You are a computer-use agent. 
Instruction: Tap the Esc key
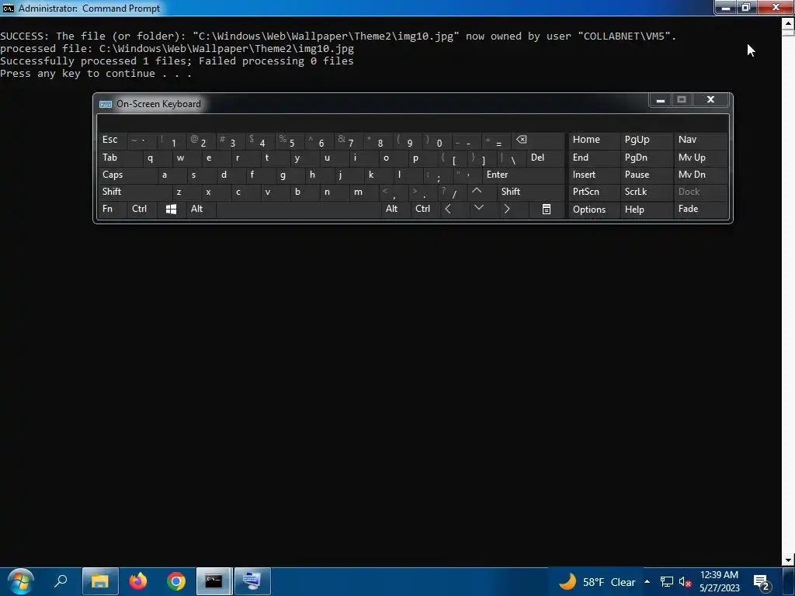coord(112,140)
